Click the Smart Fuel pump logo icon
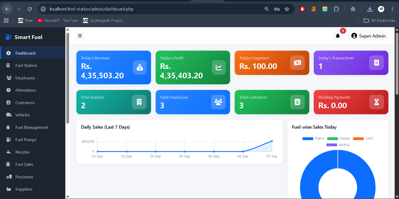The height and width of the screenshot is (199, 399). coord(8,37)
